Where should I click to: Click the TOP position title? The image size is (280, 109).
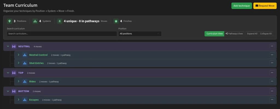(21, 73)
